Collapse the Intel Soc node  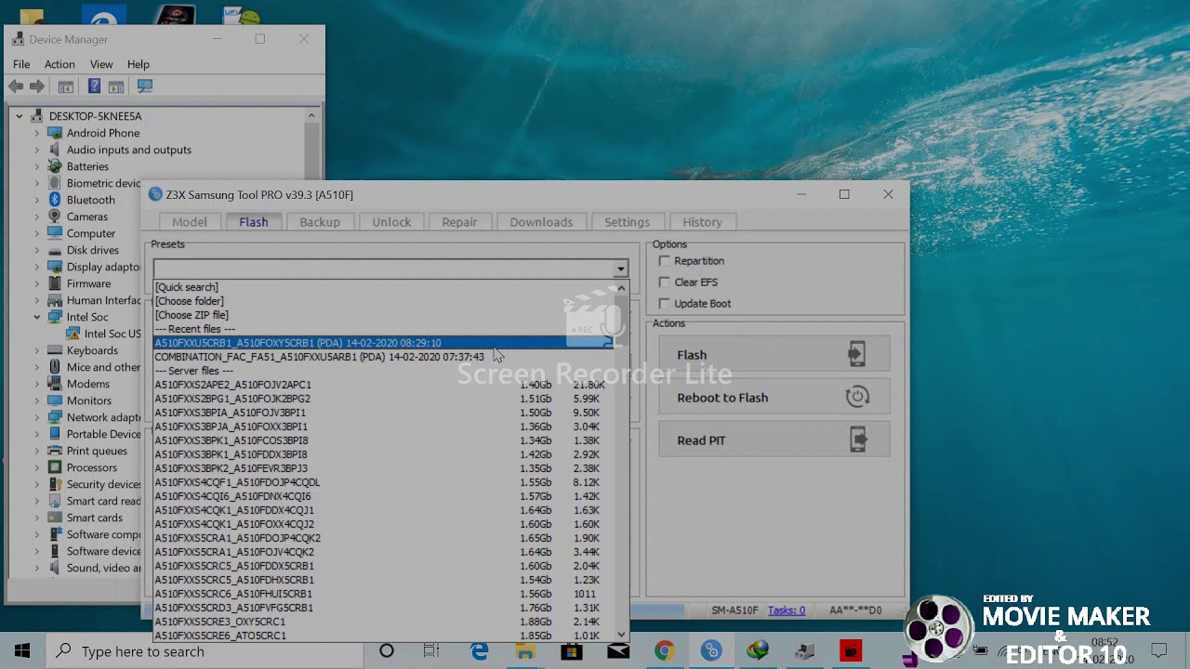coord(37,317)
